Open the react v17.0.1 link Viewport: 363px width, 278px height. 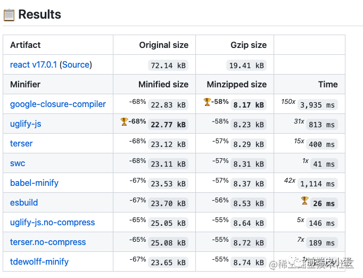click(x=34, y=64)
